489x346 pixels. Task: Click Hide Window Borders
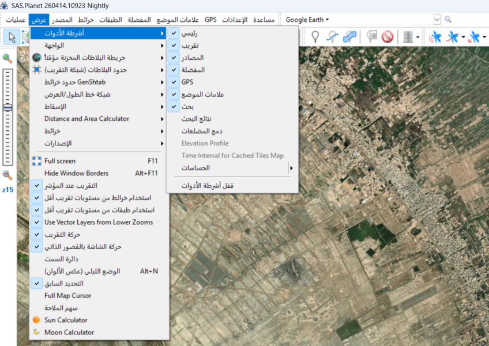[76, 173]
